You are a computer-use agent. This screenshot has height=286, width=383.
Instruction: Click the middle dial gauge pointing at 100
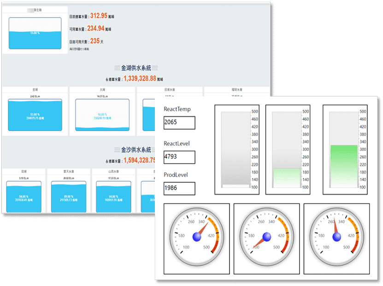[266, 237]
